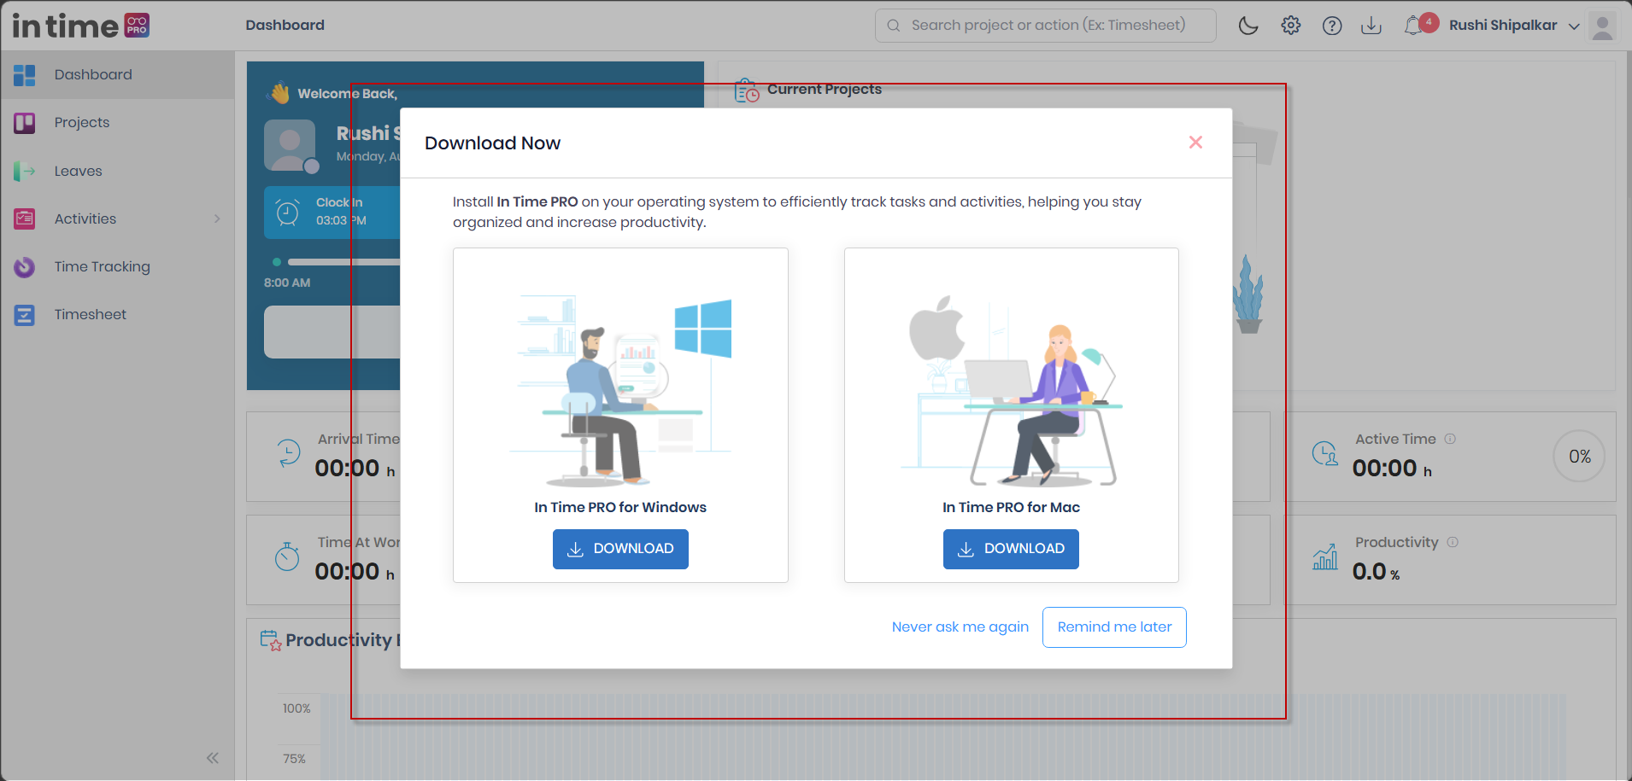Screen dimensions: 1632x781
Task: Open the help question mark icon
Action: point(1332,26)
